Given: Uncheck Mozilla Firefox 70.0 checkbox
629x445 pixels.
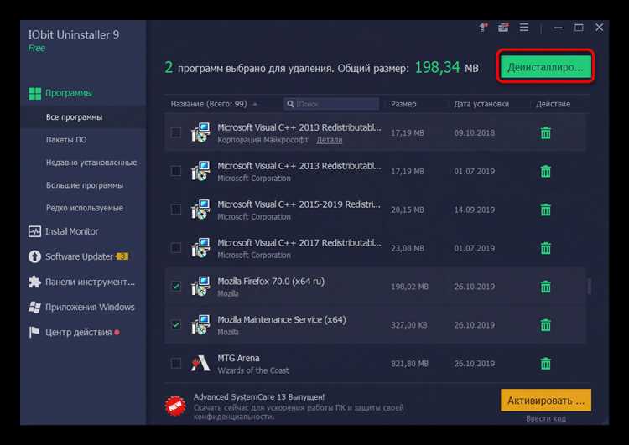Looking at the screenshot, I should (176, 287).
